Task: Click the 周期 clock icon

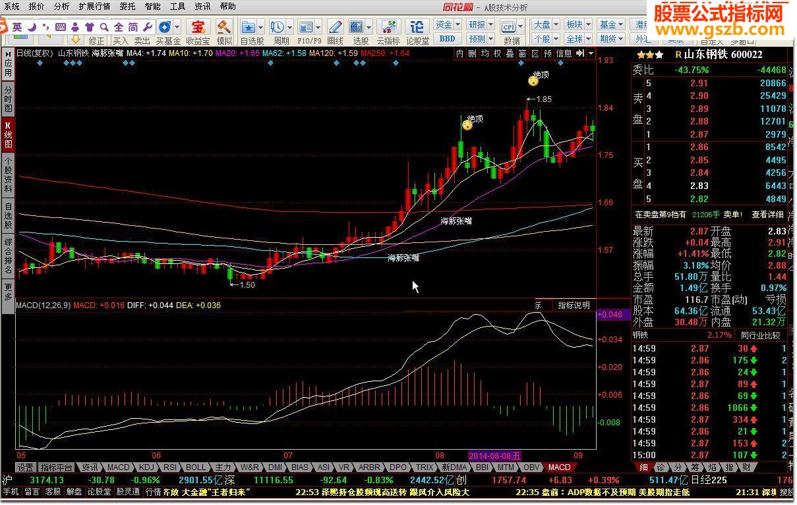Action: click(277, 27)
